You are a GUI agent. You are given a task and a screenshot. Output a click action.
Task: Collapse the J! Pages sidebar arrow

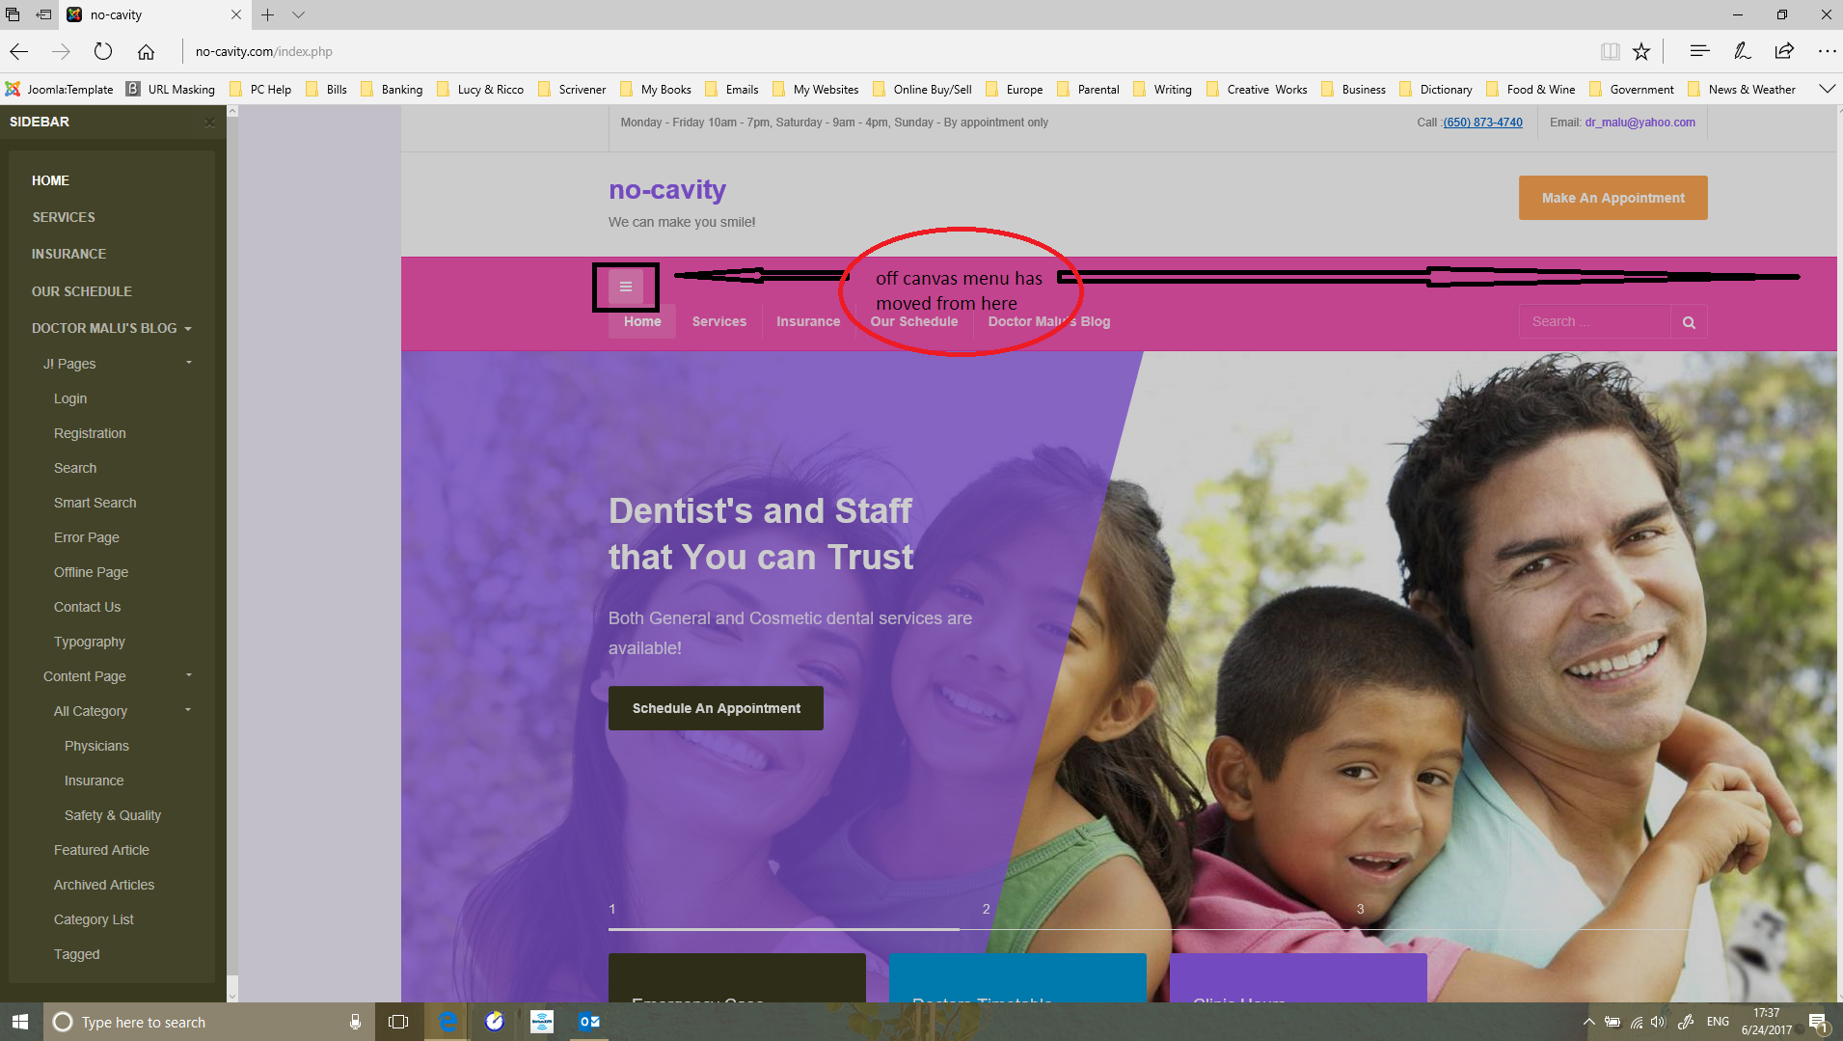coord(189,363)
